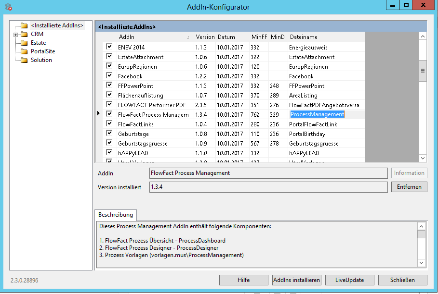Open the Beschreibung tab
Screen dimensions: 438x294
pos(116,215)
